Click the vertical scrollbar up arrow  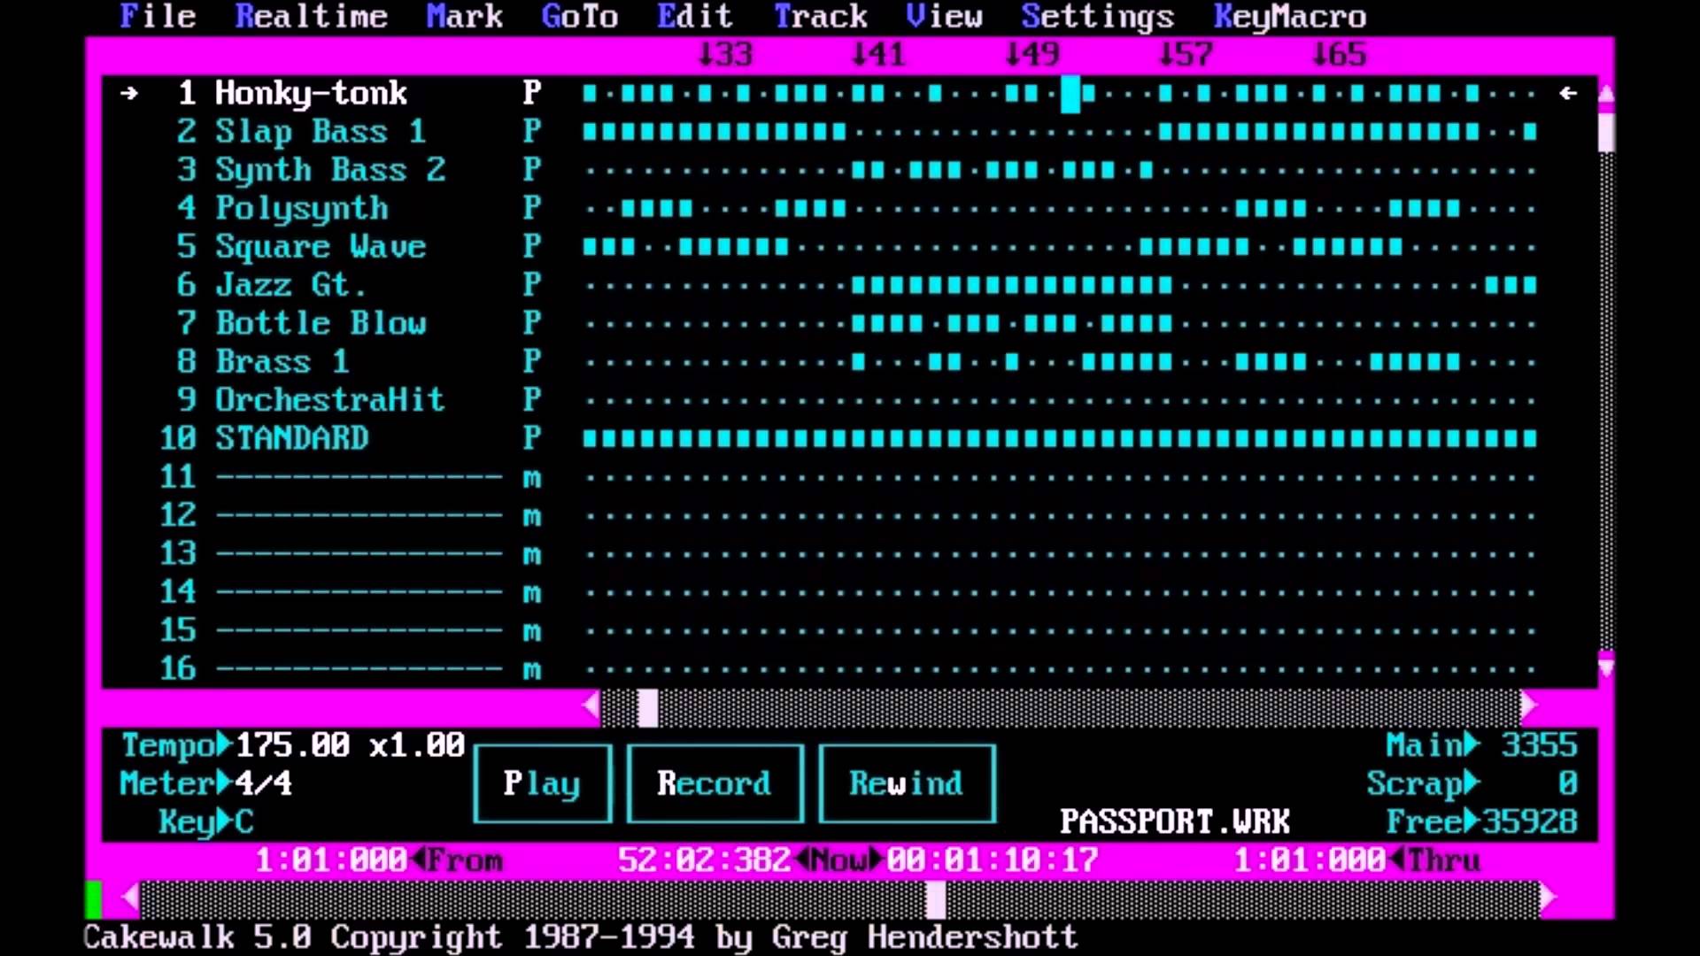point(1606,93)
